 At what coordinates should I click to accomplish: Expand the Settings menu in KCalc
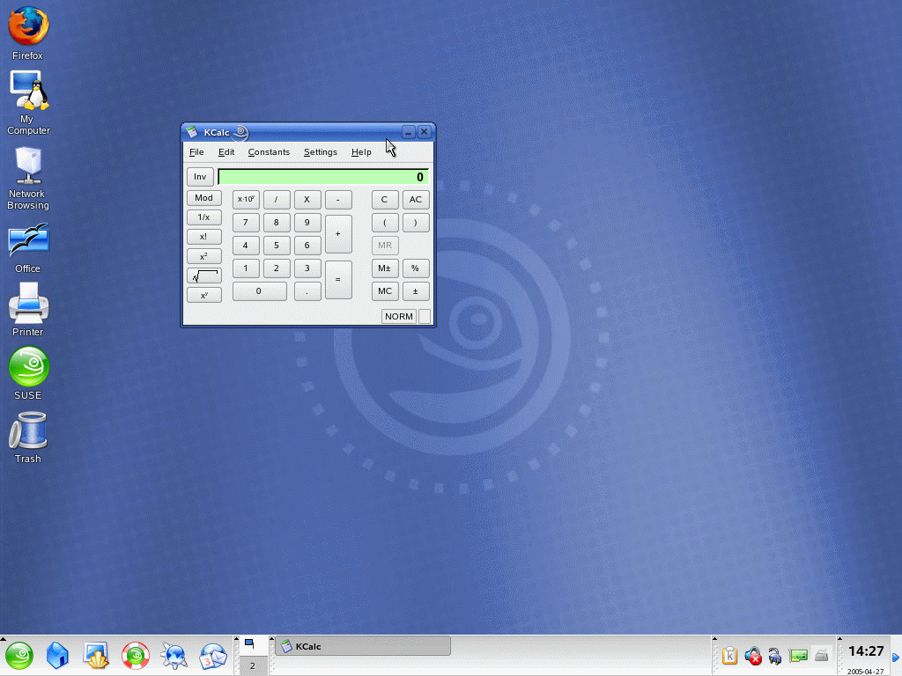click(x=321, y=152)
